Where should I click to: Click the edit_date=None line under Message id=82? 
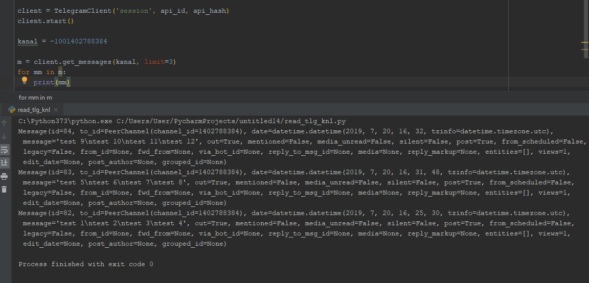(125, 244)
